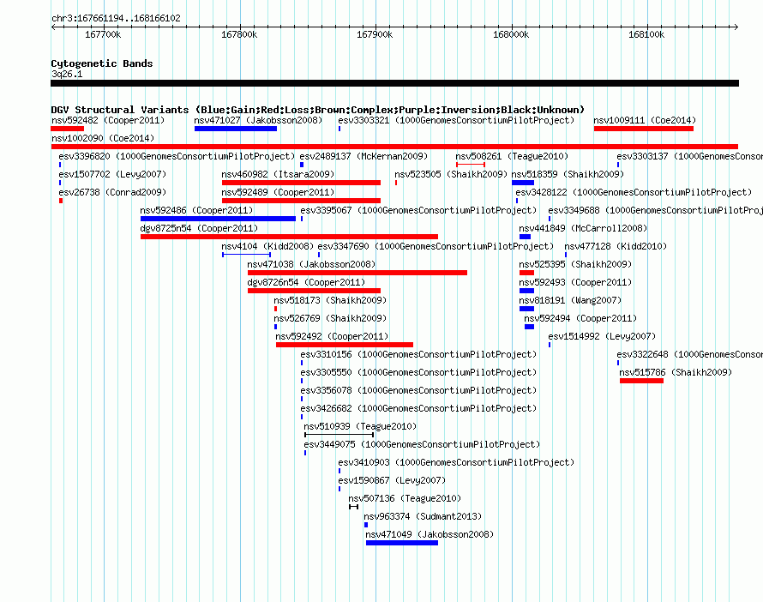
Task: Click the blue nsv592486 gain bar
Action: [218, 219]
